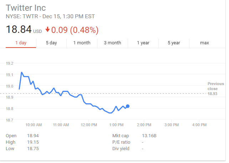This screenshot has height=163, width=229.
Task: Show the 3 month chart view
Action: click(112, 43)
